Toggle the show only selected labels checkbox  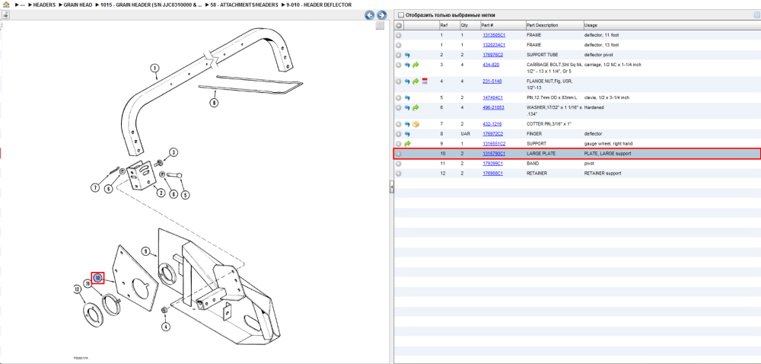[401, 15]
